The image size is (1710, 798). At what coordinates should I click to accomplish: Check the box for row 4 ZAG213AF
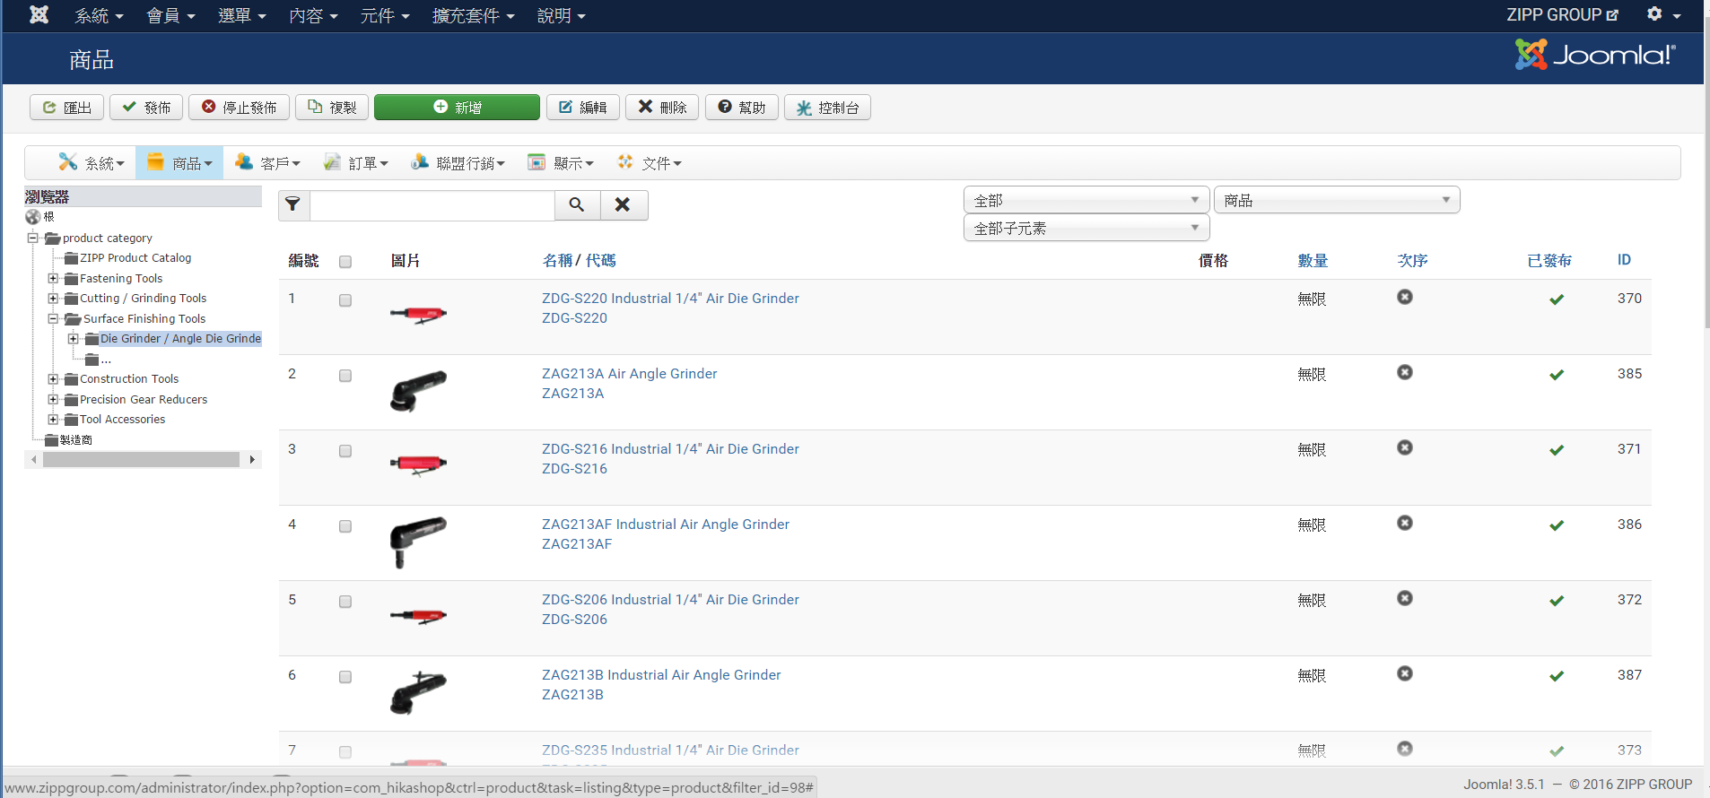pos(345,526)
